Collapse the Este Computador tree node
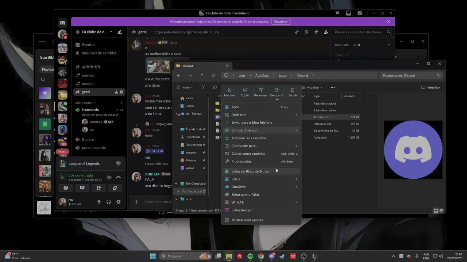 tap(176, 184)
